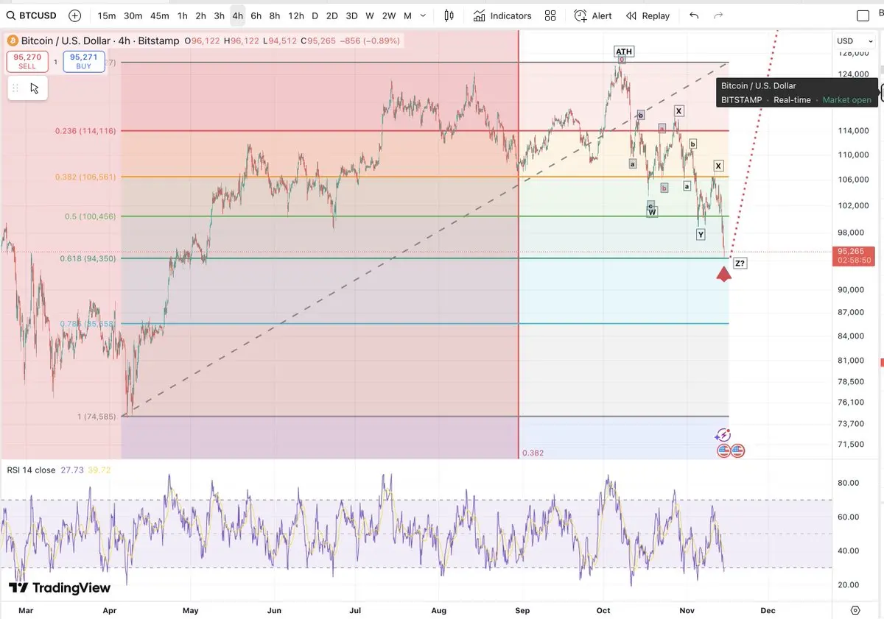
Task: Click the red SELL 95,270 button
Action: click(x=27, y=61)
